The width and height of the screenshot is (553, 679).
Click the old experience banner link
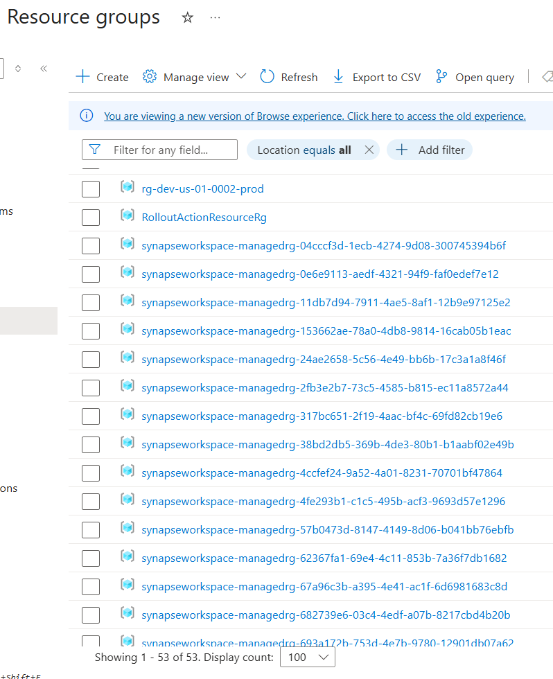tap(315, 116)
